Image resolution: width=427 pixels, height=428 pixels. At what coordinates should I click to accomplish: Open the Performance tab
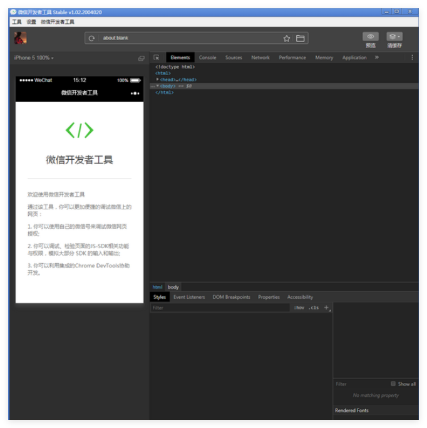(292, 58)
